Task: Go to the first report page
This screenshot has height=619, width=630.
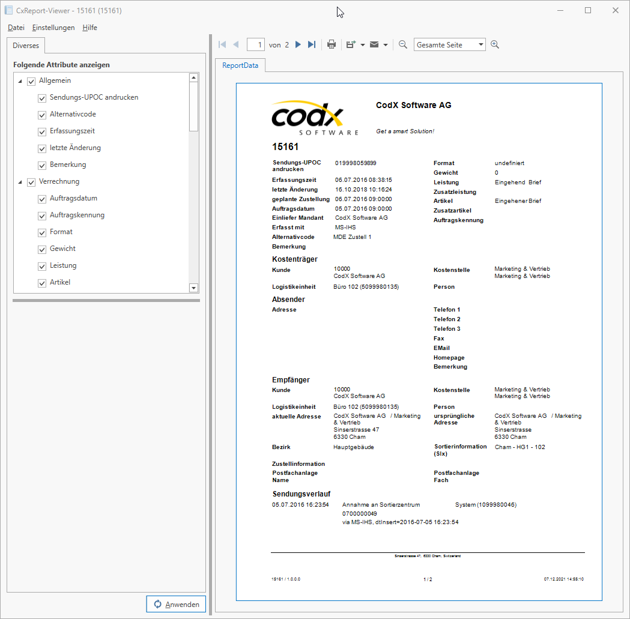Action: 222,44
